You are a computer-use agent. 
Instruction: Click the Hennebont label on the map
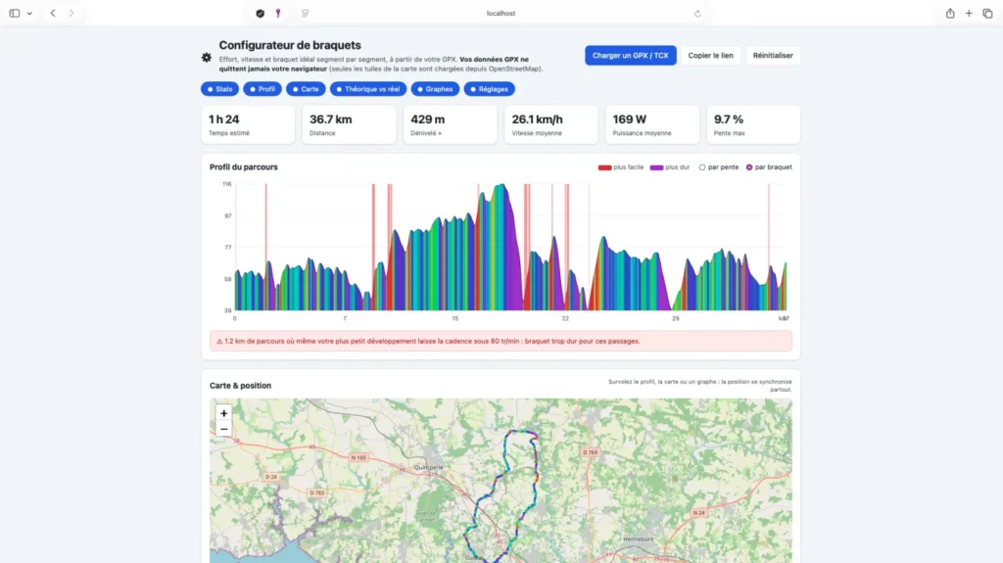[639, 540]
